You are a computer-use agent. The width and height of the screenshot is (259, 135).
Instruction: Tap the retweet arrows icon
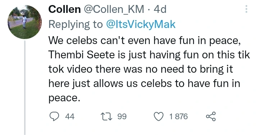pos(106,116)
